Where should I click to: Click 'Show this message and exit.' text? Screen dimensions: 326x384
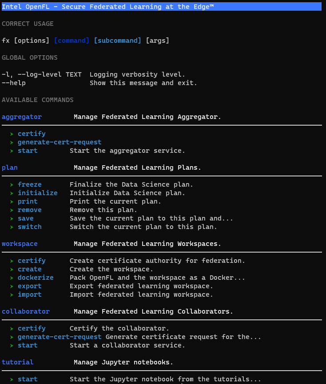click(x=143, y=83)
